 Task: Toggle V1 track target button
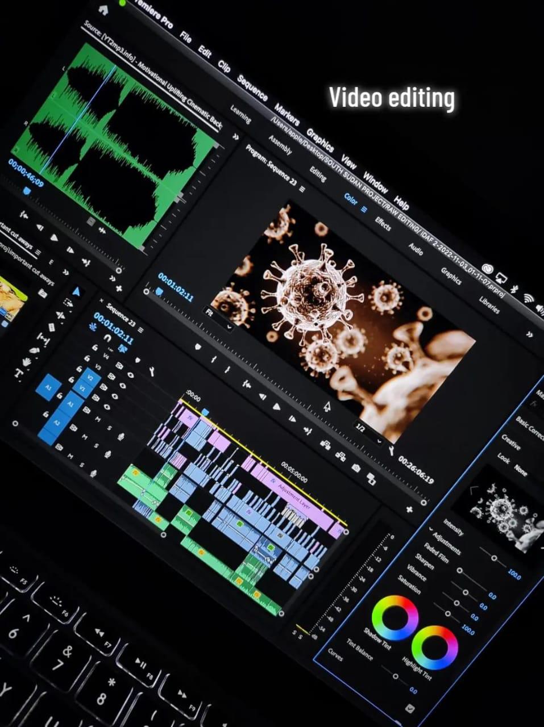coord(82,389)
